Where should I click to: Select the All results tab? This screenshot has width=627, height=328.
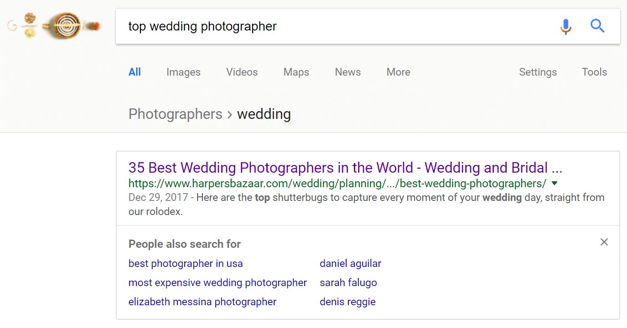[135, 72]
